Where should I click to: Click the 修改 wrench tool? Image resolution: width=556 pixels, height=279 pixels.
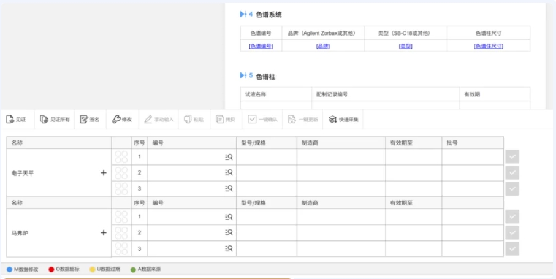point(121,120)
